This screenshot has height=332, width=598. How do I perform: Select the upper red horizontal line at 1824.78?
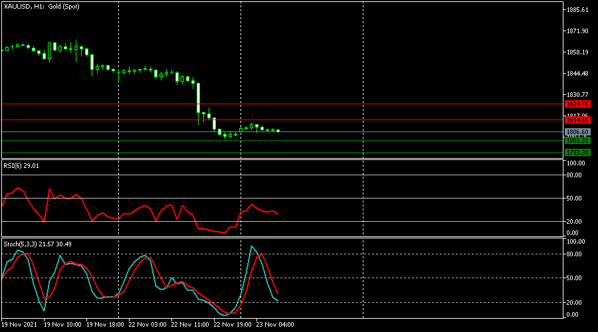click(282, 104)
